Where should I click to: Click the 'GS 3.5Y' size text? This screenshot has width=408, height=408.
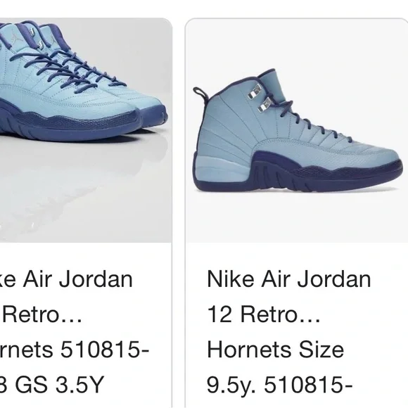59,385
